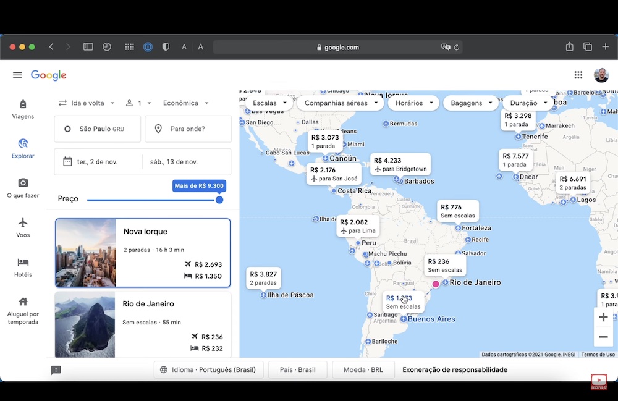Expand the Horários filter dropdown

(x=414, y=103)
